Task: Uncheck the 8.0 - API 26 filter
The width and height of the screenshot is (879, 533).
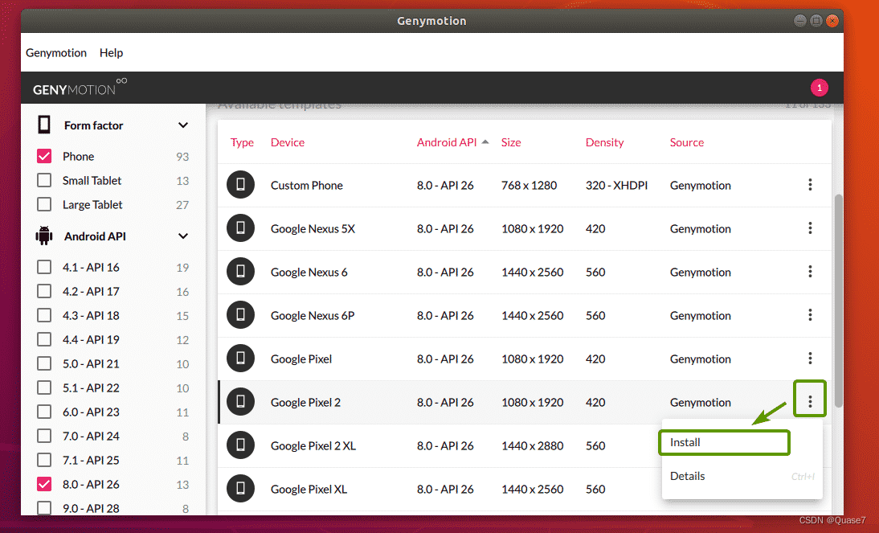Action: pos(44,484)
